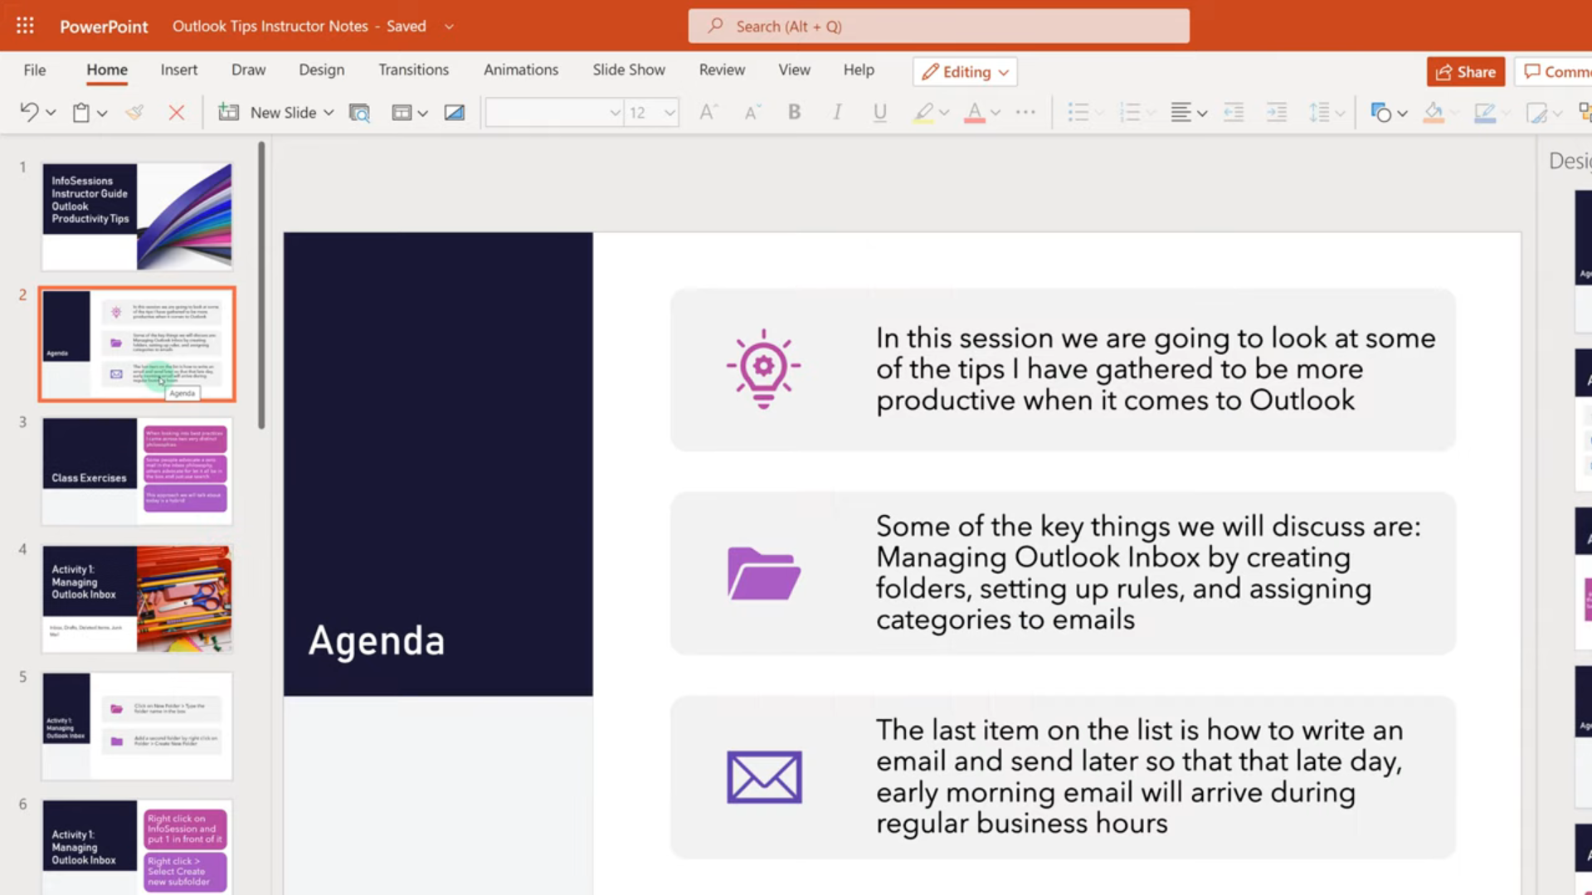This screenshot has height=895, width=1592.
Task: Open the app launcher grid
Action: coord(25,26)
